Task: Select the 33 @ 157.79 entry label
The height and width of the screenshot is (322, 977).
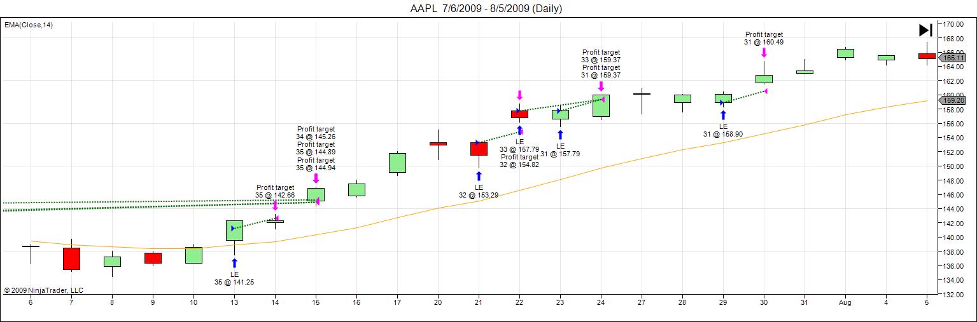Action: (x=519, y=149)
